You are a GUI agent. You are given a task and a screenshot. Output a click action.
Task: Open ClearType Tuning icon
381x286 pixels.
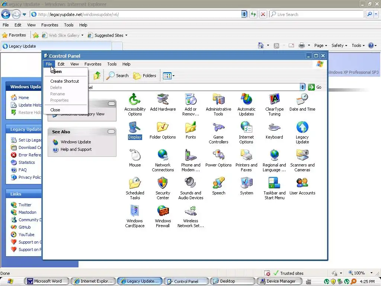[x=274, y=105]
